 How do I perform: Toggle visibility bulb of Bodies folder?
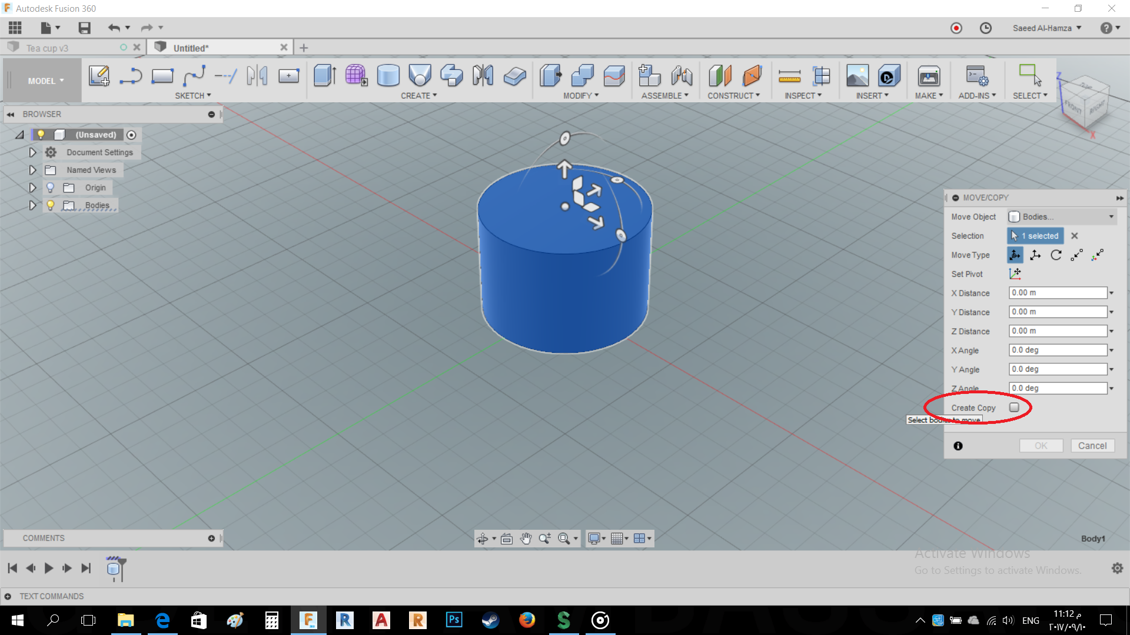pyautogui.click(x=51, y=205)
